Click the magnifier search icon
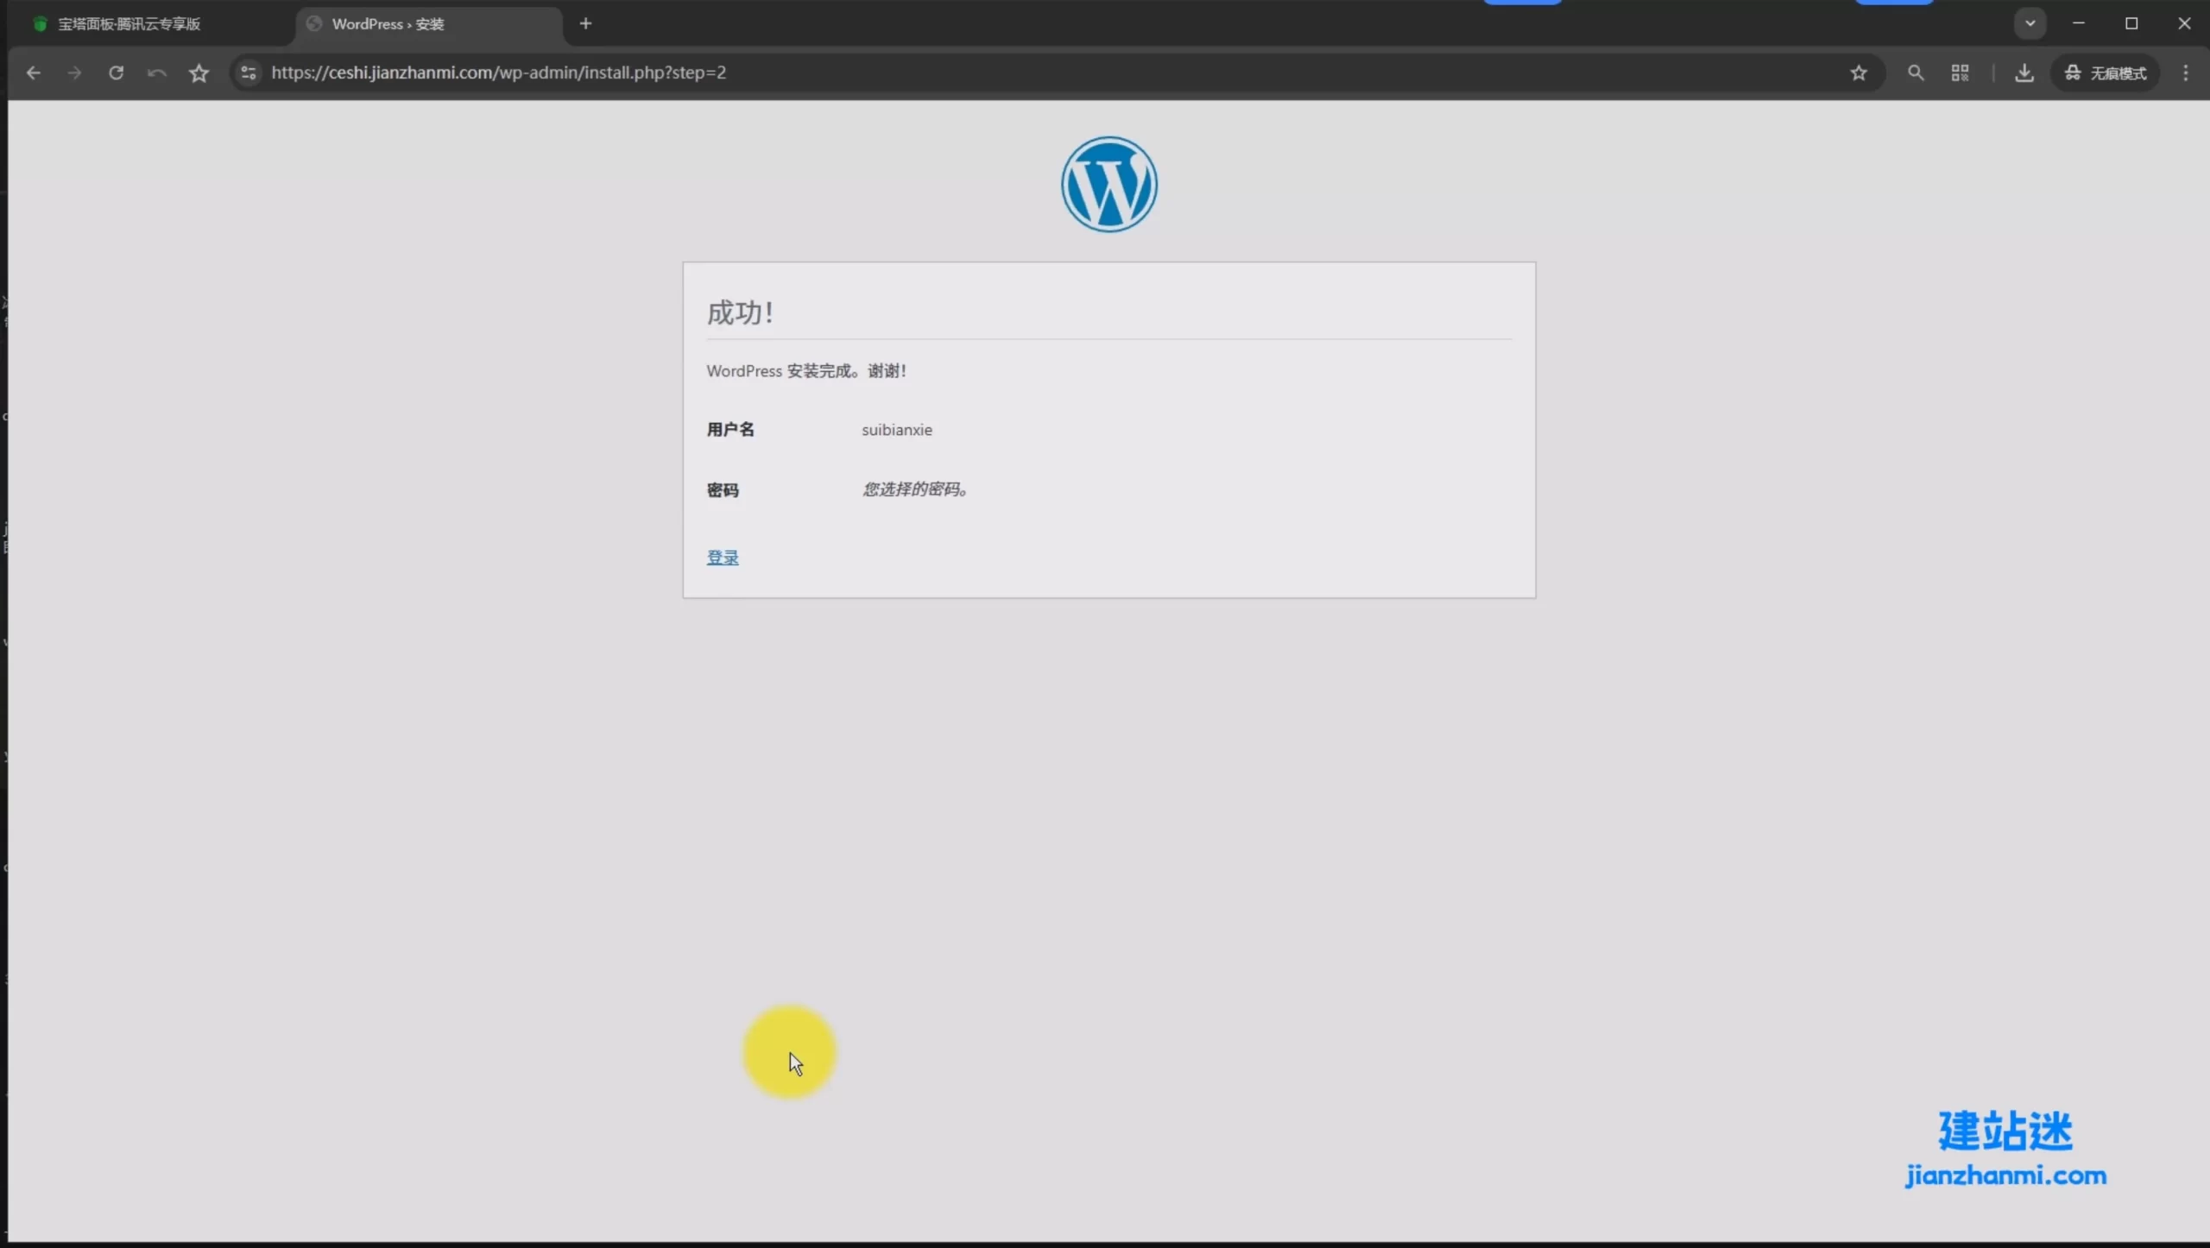Screen dimensions: 2210x1248 pos(1916,73)
